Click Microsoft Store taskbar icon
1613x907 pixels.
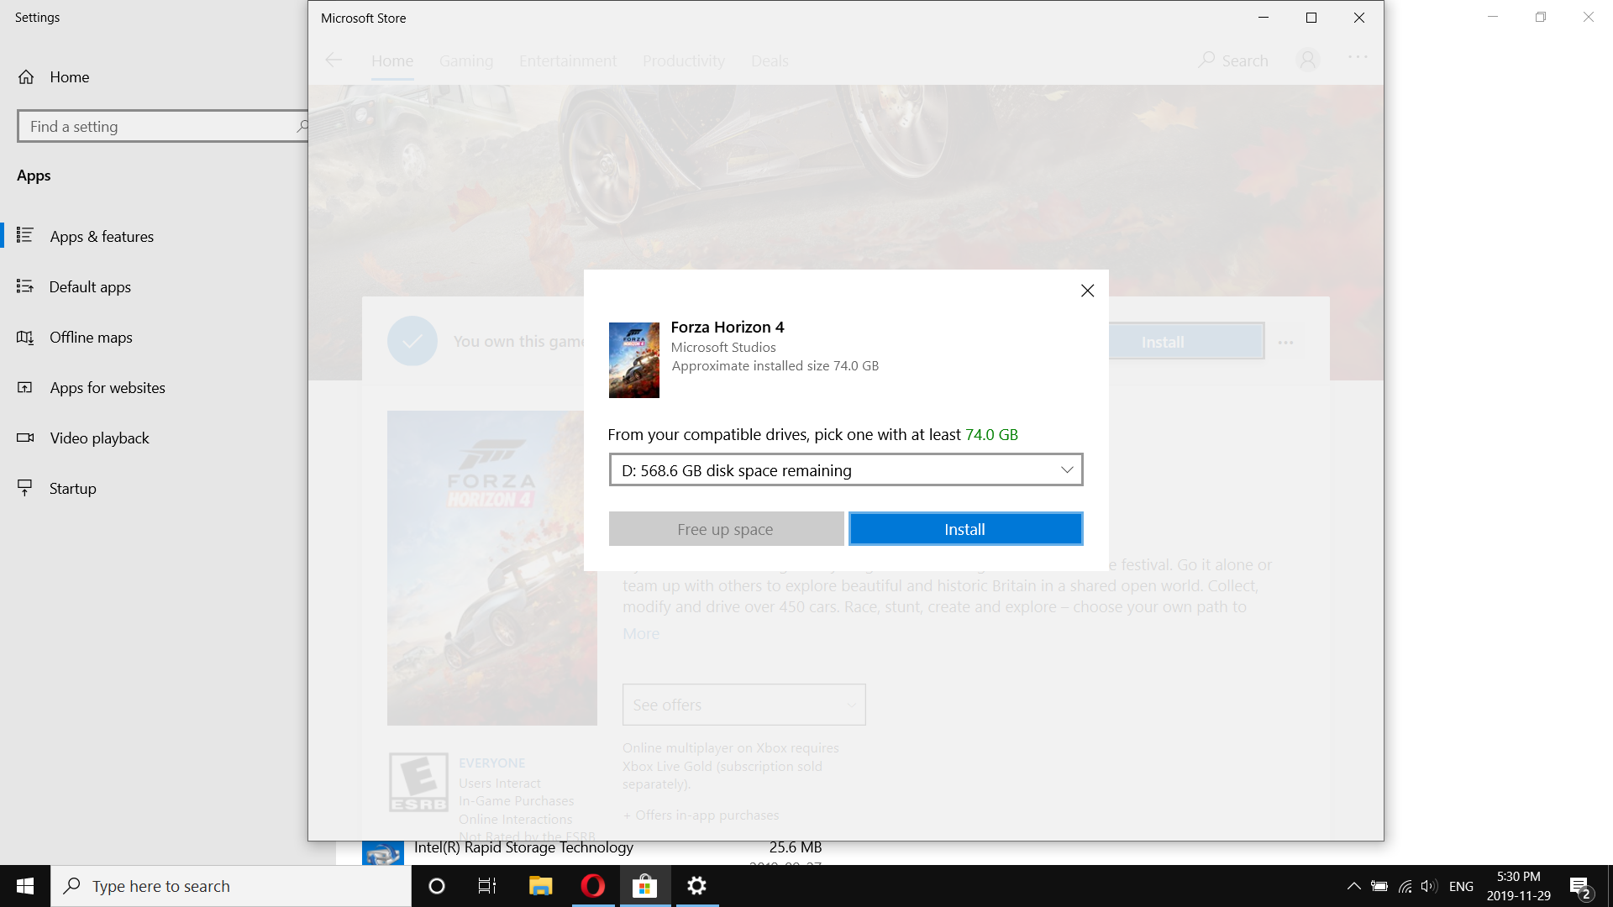[645, 886]
